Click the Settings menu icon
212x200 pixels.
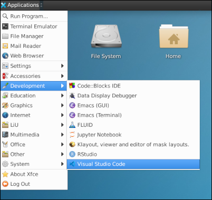(5, 66)
